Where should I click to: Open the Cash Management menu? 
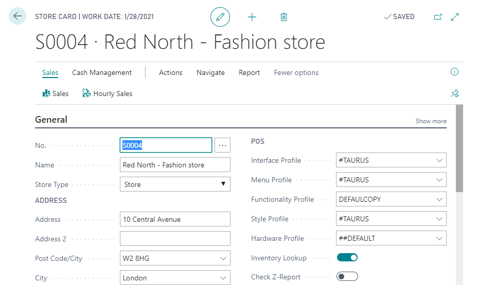tap(102, 72)
